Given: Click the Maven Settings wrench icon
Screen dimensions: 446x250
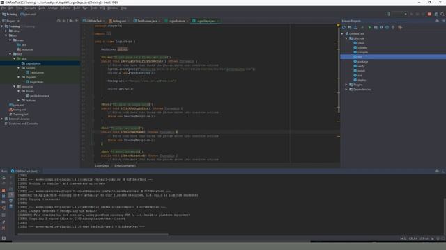Looking at the screenshot, I should (x=400, y=28).
